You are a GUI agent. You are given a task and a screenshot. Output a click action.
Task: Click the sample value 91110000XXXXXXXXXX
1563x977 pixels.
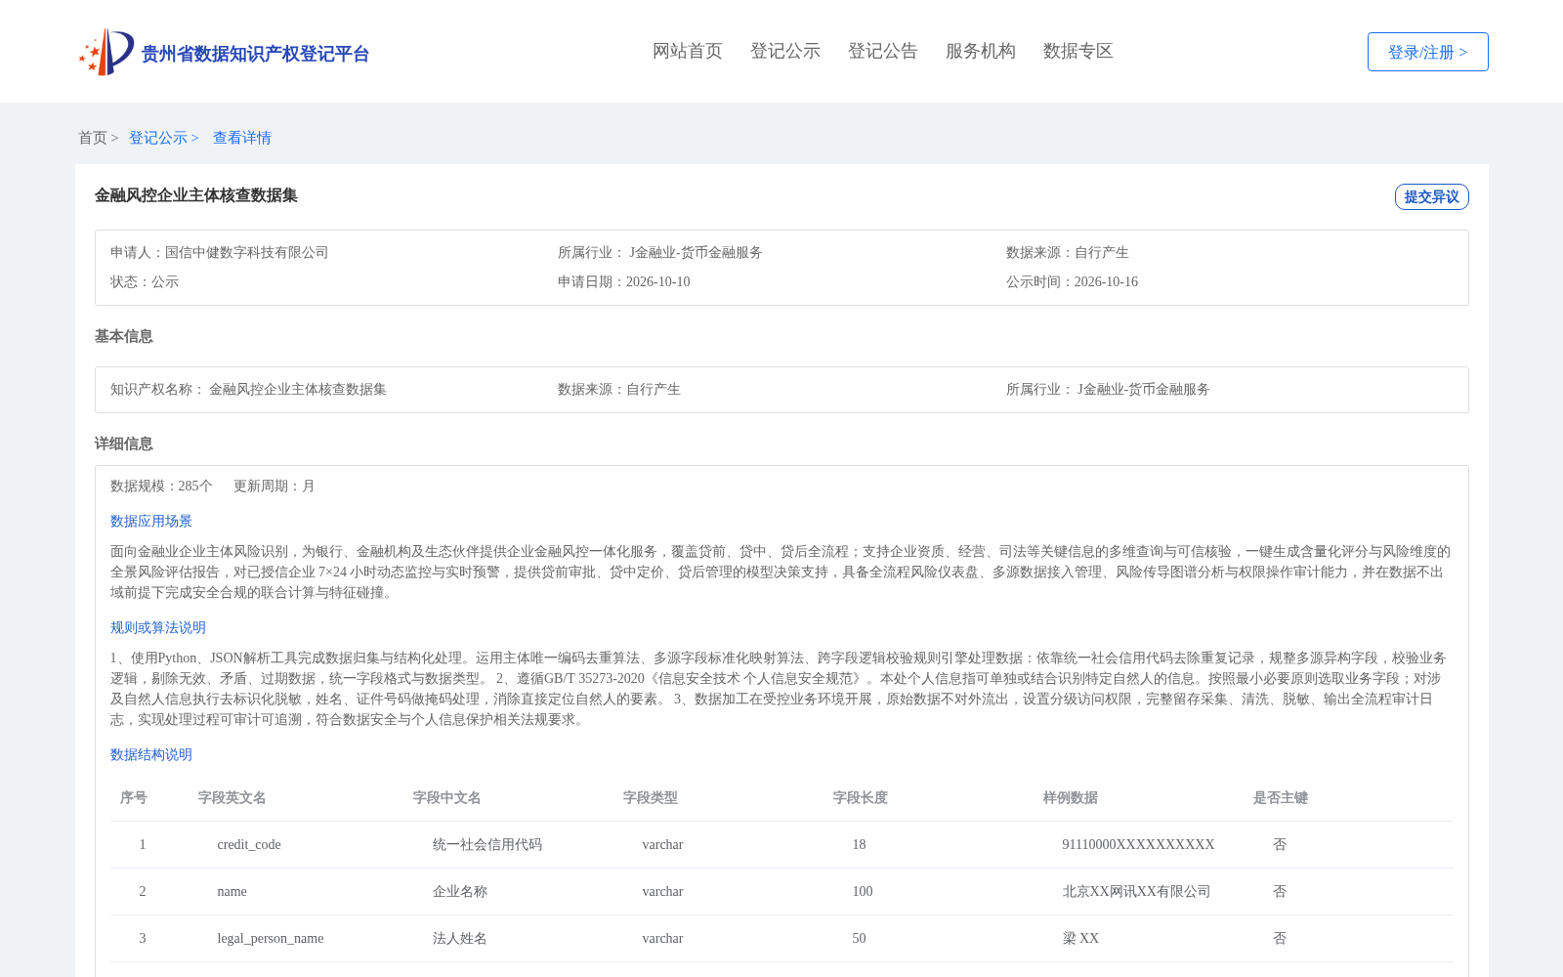pos(1139,844)
